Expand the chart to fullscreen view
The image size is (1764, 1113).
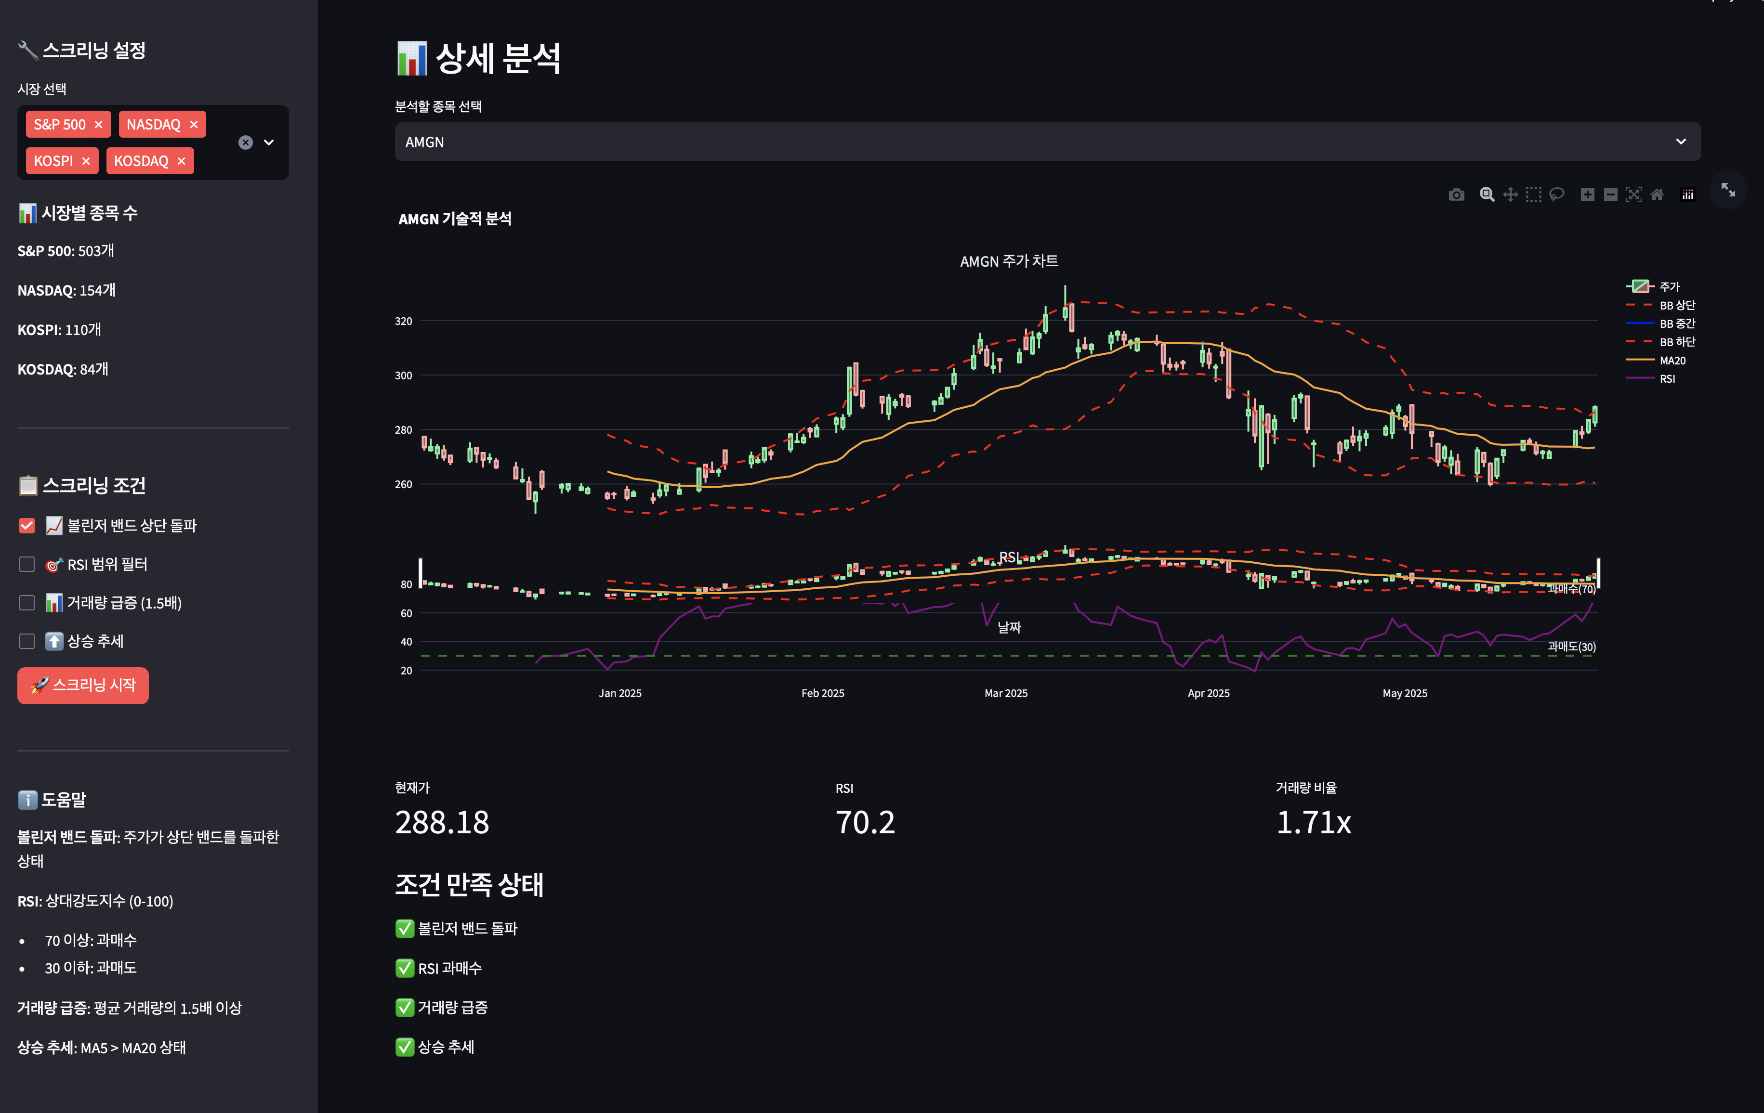[x=1729, y=190]
